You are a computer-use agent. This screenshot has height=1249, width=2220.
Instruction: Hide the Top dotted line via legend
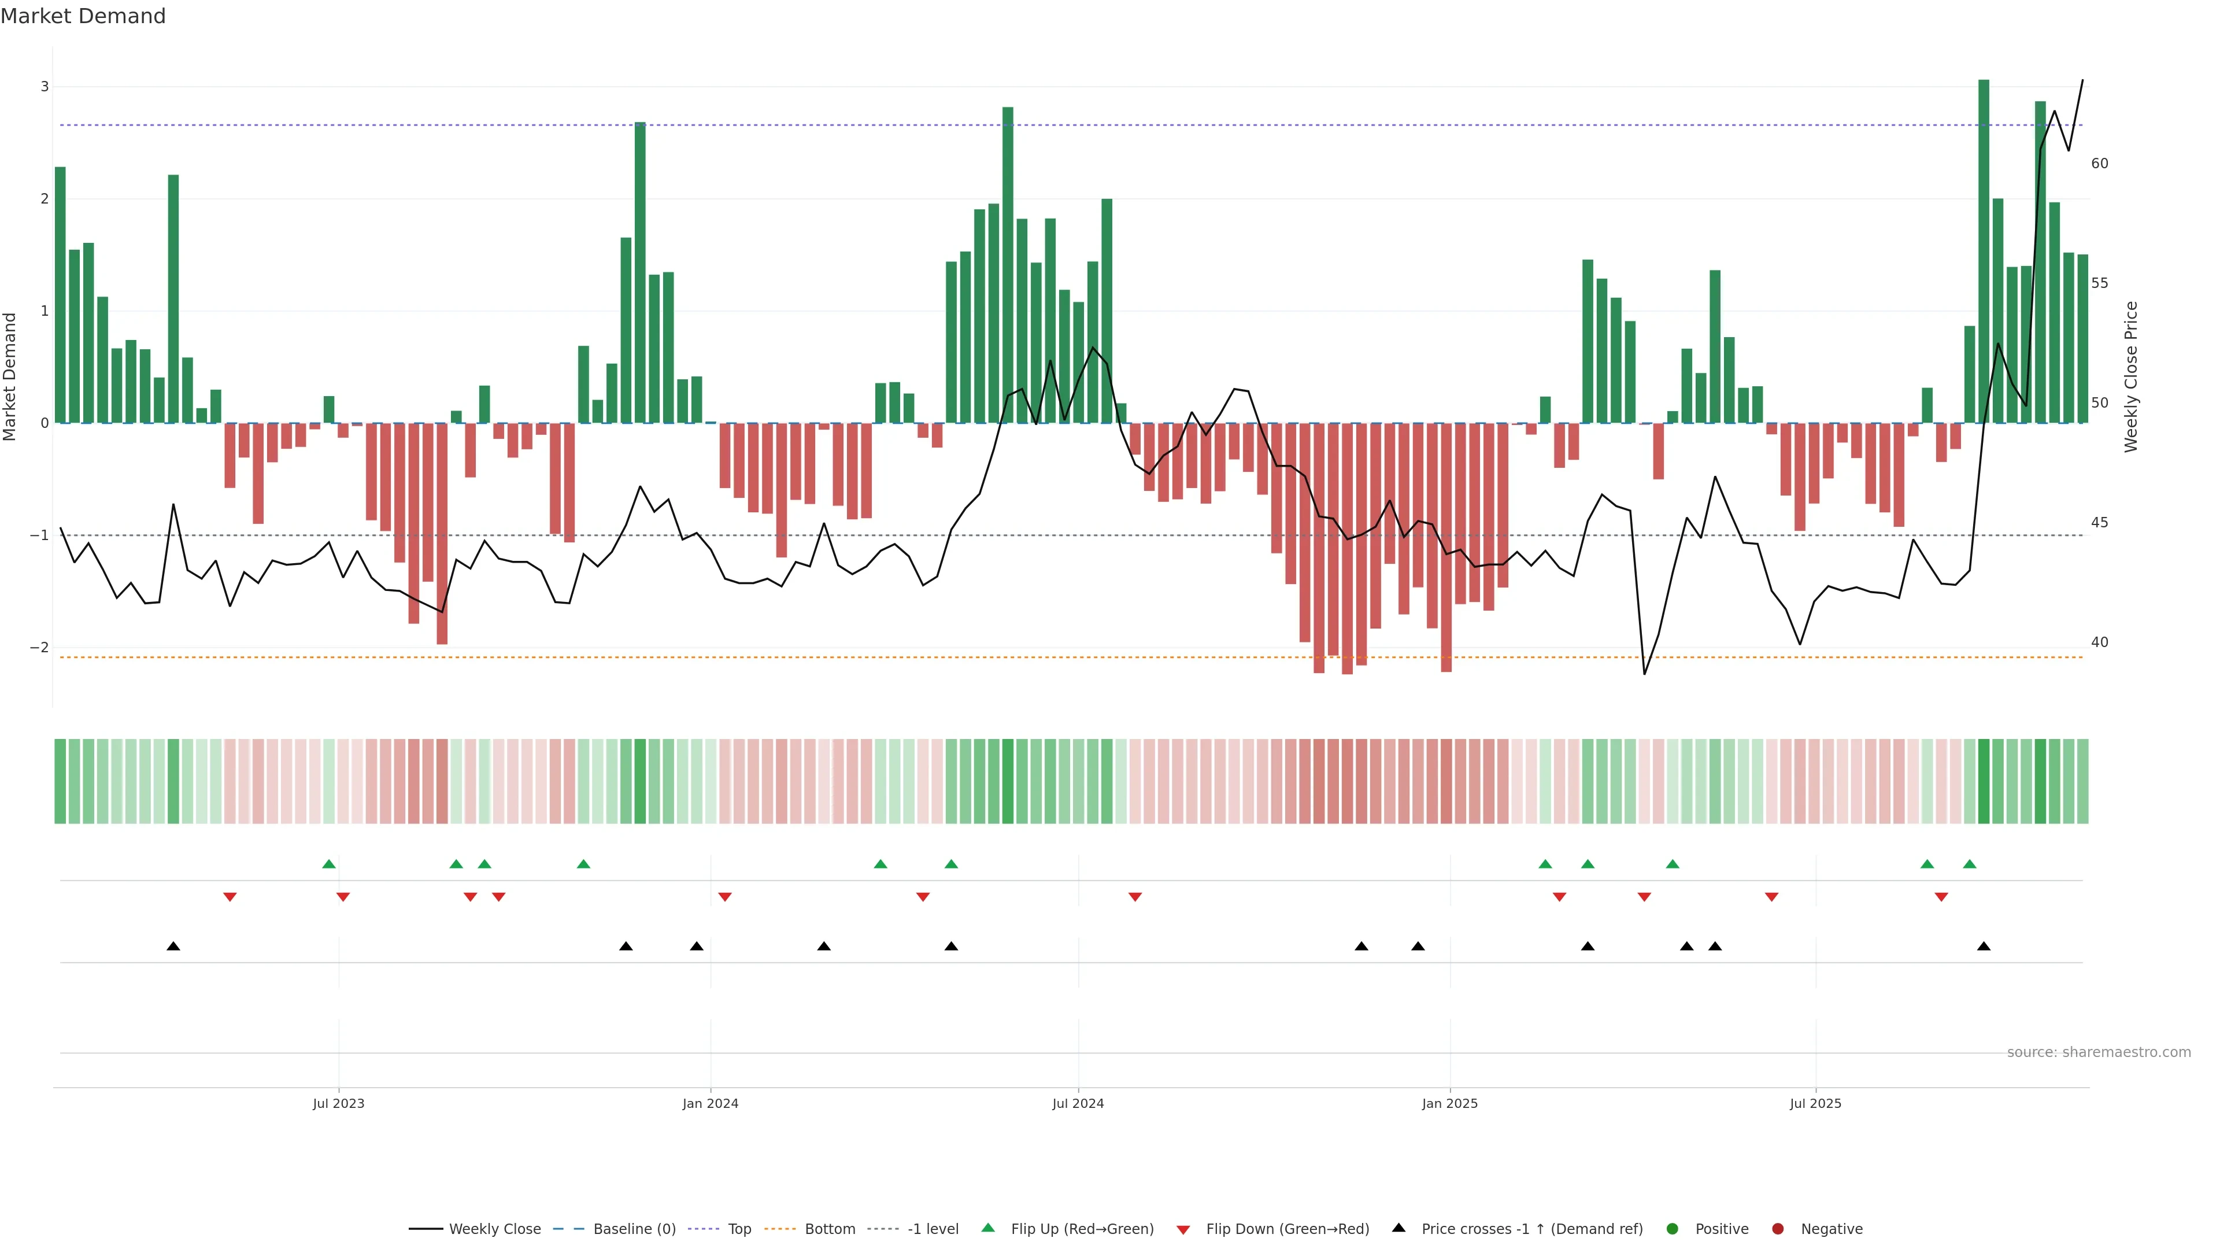739,1228
